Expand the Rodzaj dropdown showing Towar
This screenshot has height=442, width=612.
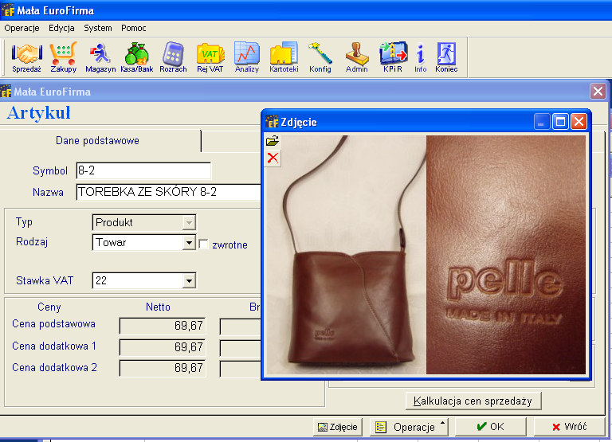[x=189, y=243]
